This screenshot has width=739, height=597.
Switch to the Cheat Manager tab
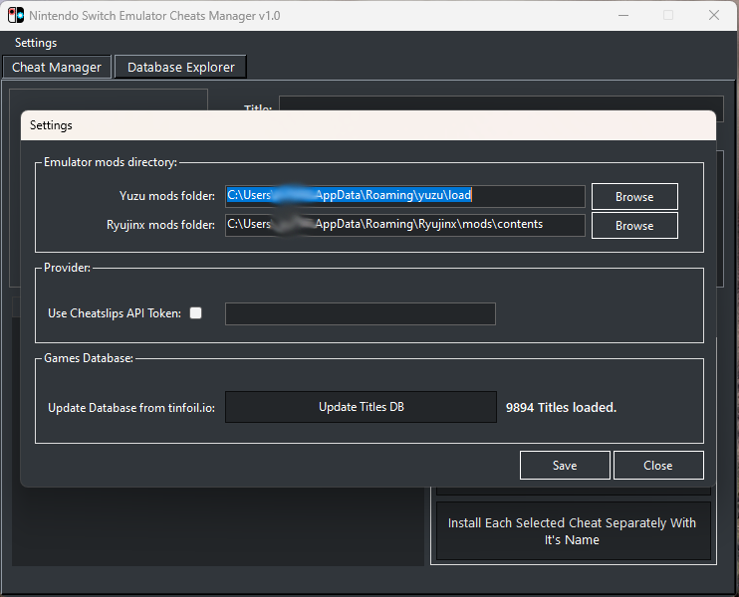click(57, 67)
